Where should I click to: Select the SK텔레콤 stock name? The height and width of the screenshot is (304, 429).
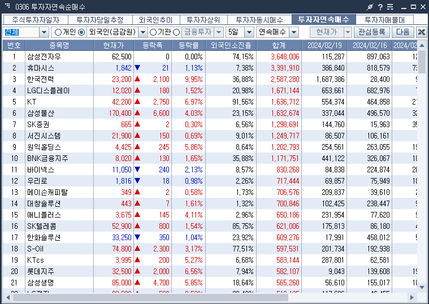pos(42,226)
